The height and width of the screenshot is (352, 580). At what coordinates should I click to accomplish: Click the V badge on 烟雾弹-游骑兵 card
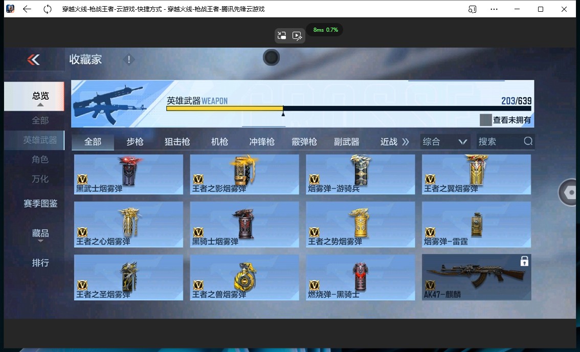click(314, 179)
